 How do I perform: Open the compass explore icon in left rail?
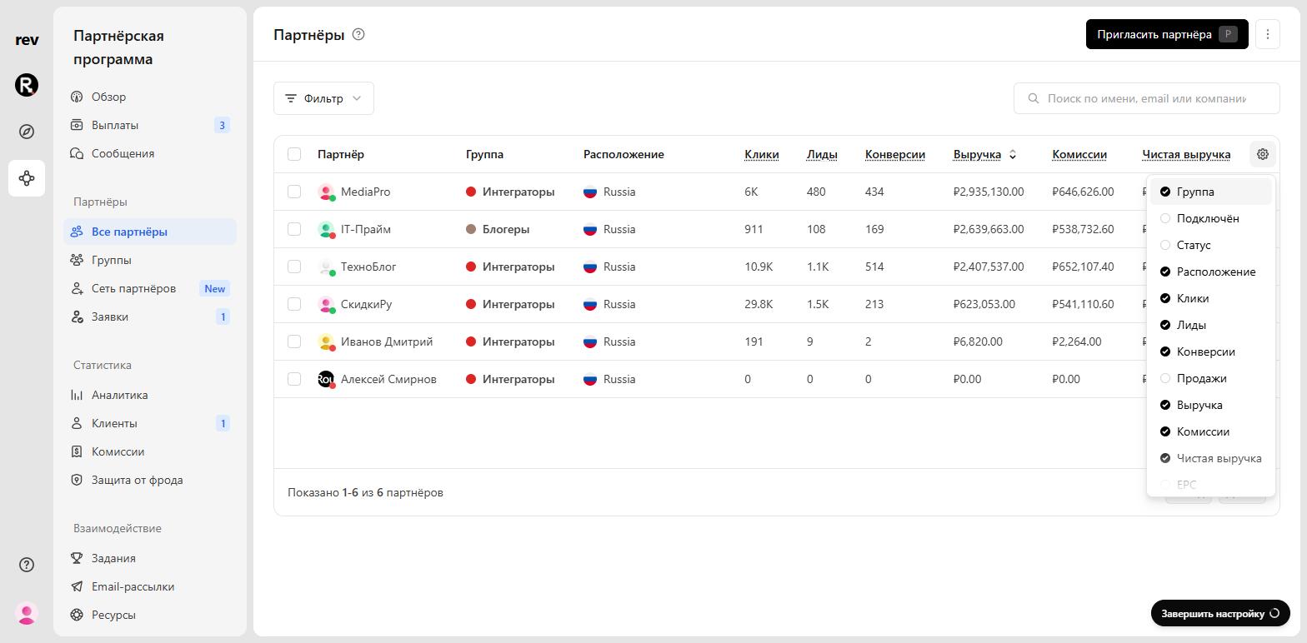click(27, 132)
